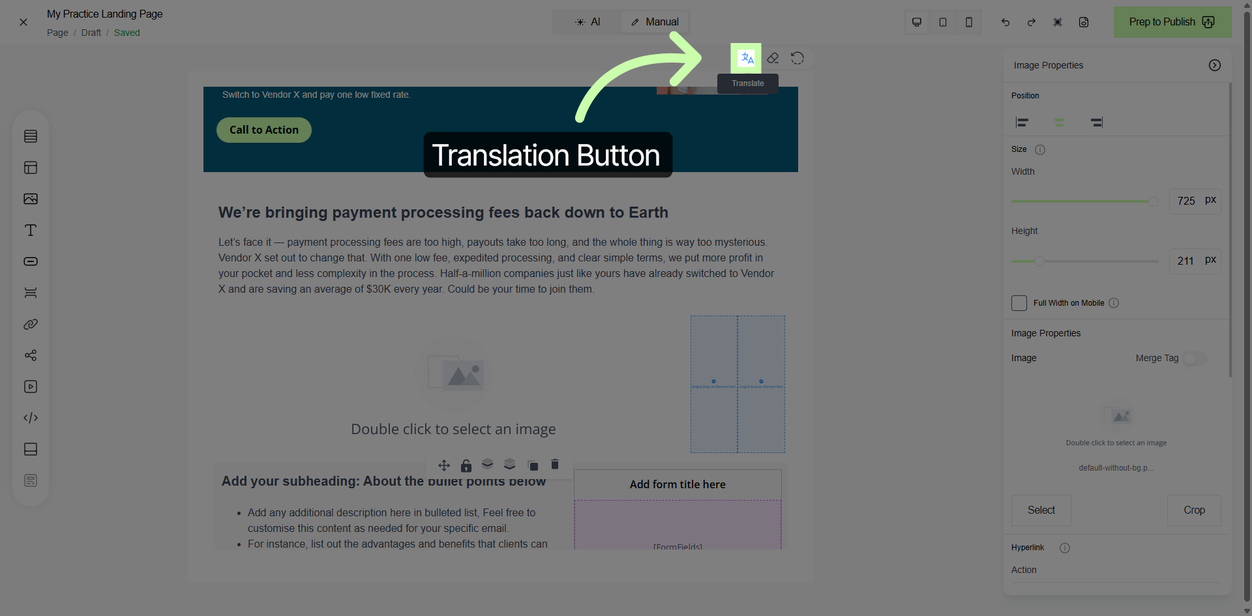Click 'My Practice Landing Page' title

[x=105, y=14]
